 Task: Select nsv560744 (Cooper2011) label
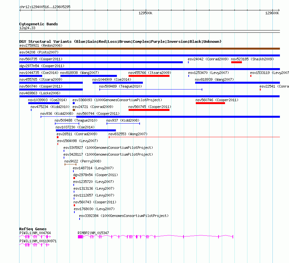pyautogui.click(x=98, y=114)
